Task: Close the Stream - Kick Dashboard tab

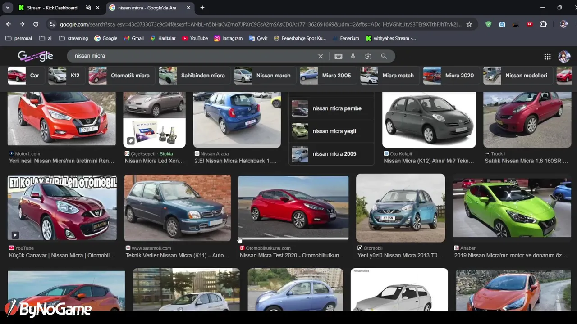Action: [97, 8]
